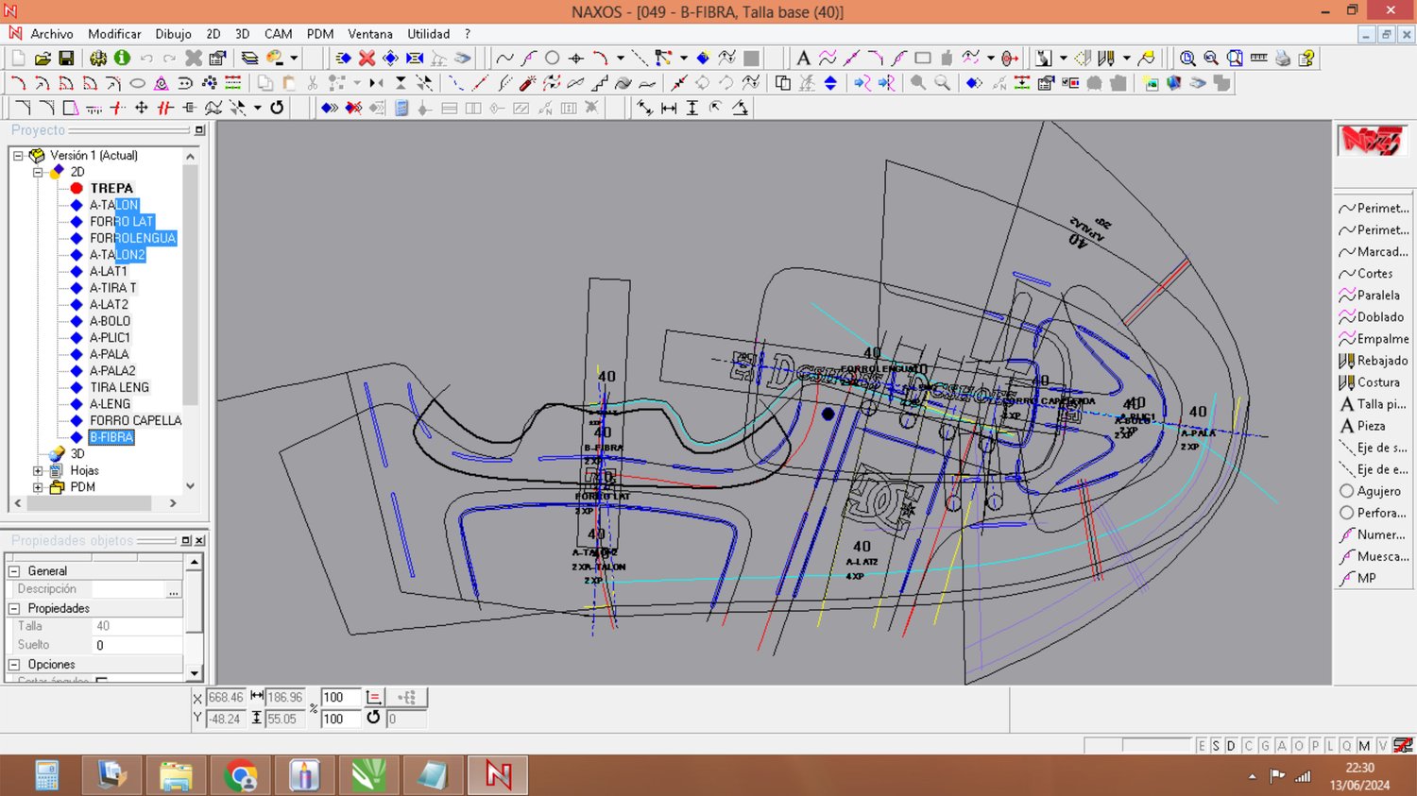Select the Circle drawing tool
This screenshot has height=796, width=1417.
tap(553, 59)
